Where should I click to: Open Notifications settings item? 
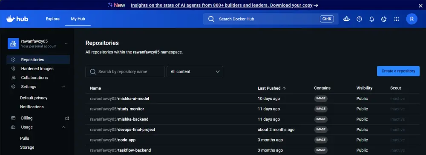tap(32, 107)
